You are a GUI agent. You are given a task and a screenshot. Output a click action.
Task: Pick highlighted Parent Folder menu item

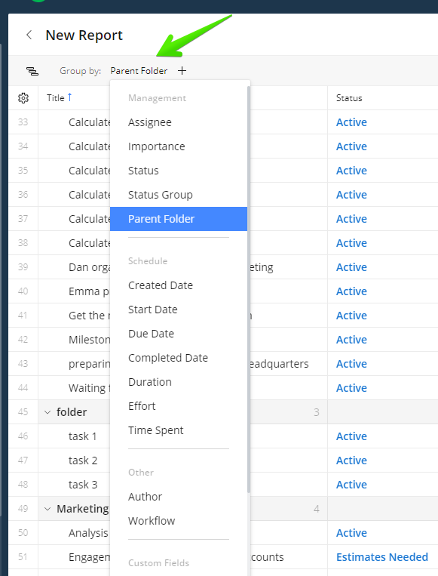click(x=179, y=219)
